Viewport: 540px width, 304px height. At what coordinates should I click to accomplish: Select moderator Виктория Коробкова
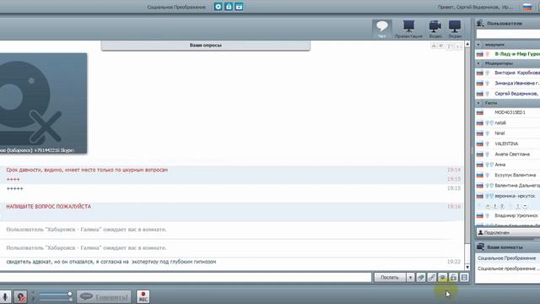pyautogui.click(x=517, y=73)
